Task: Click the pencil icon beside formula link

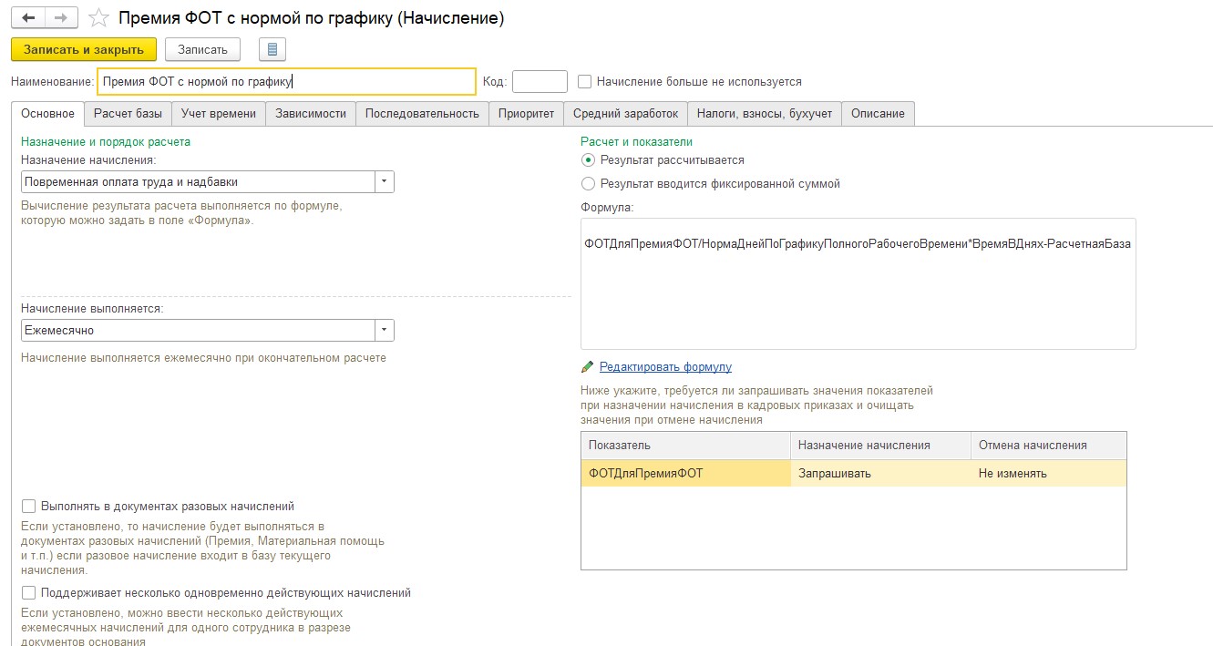Action: coord(588,367)
